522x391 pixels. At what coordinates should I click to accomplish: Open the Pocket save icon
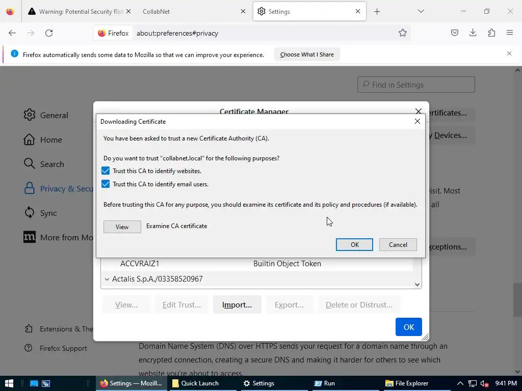coord(454,33)
